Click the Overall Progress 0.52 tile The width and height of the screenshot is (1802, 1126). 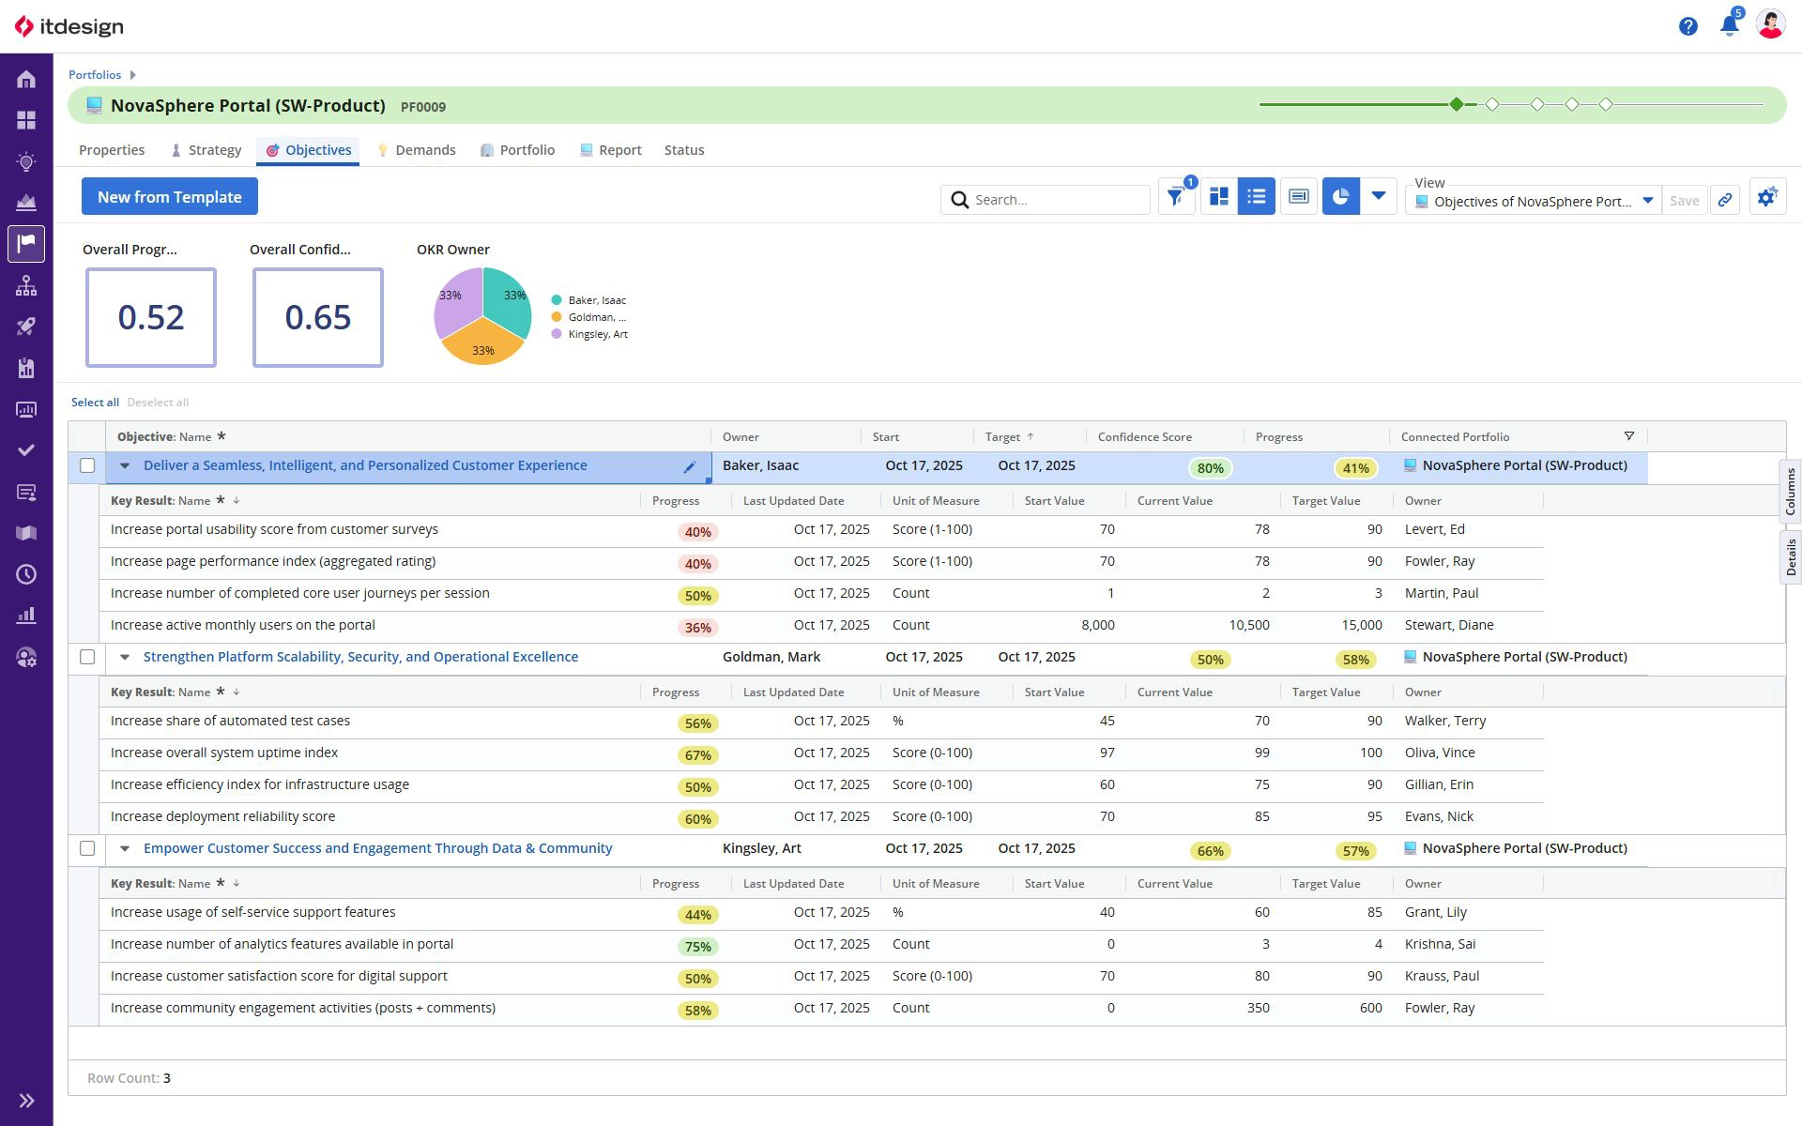[151, 317]
